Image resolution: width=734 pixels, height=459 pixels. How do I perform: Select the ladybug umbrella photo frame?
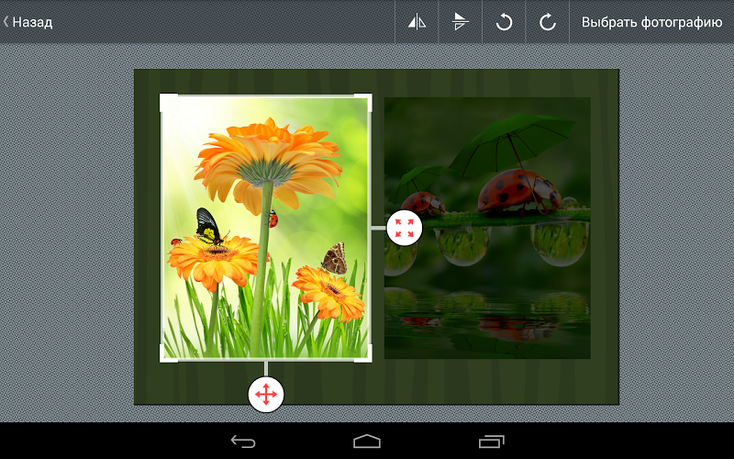(x=487, y=228)
